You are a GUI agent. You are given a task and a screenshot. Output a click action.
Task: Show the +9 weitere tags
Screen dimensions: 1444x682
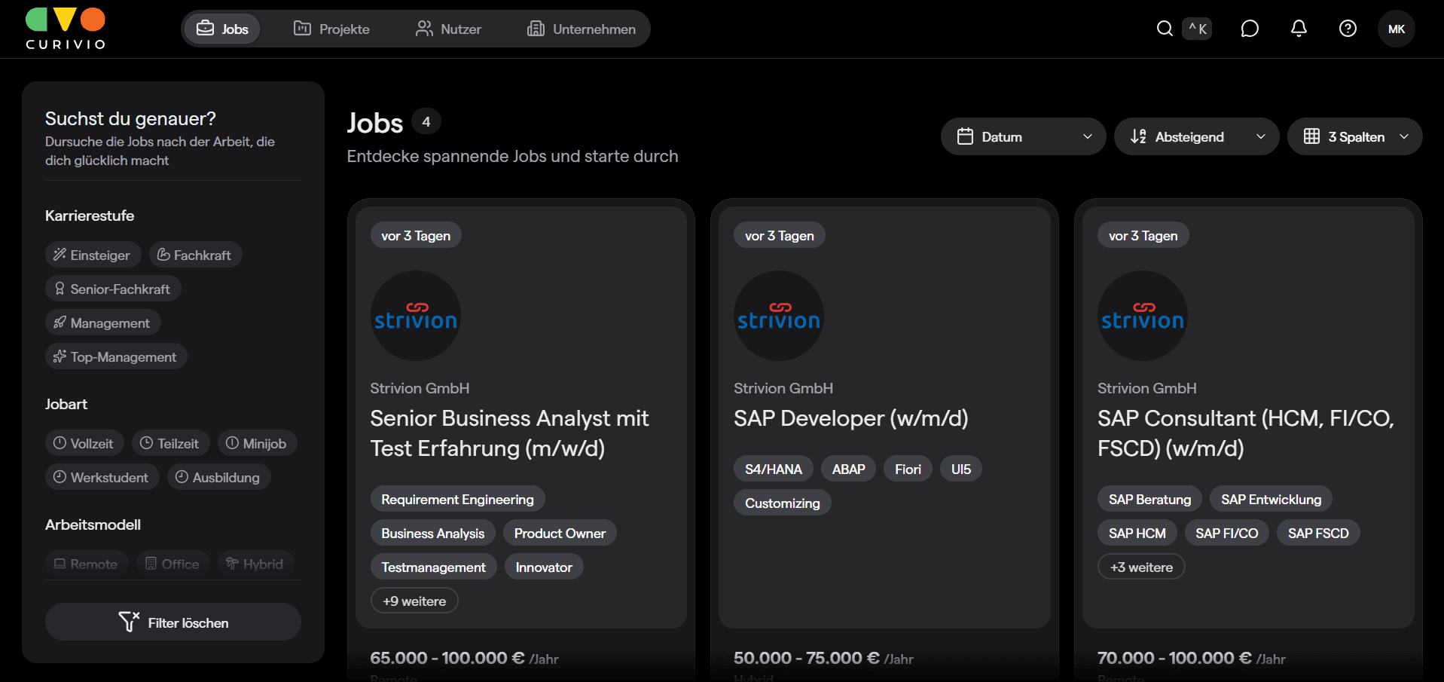tap(414, 601)
